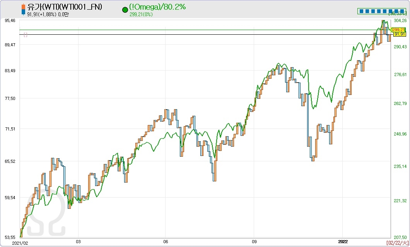Click the orange-blue candlestick legend icon

24,10
